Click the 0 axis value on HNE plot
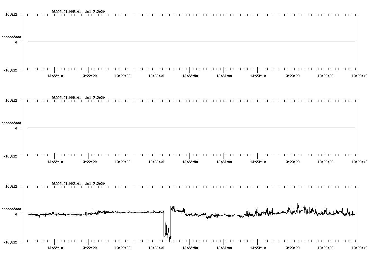The image size is (379, 258). pyautogui.click(x=16, y=42)
